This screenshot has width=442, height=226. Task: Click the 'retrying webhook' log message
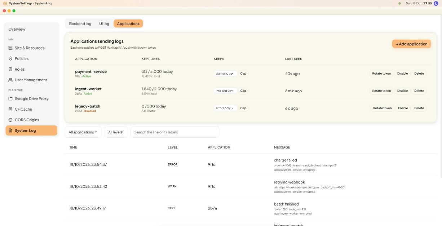click(x=289, y=182)
